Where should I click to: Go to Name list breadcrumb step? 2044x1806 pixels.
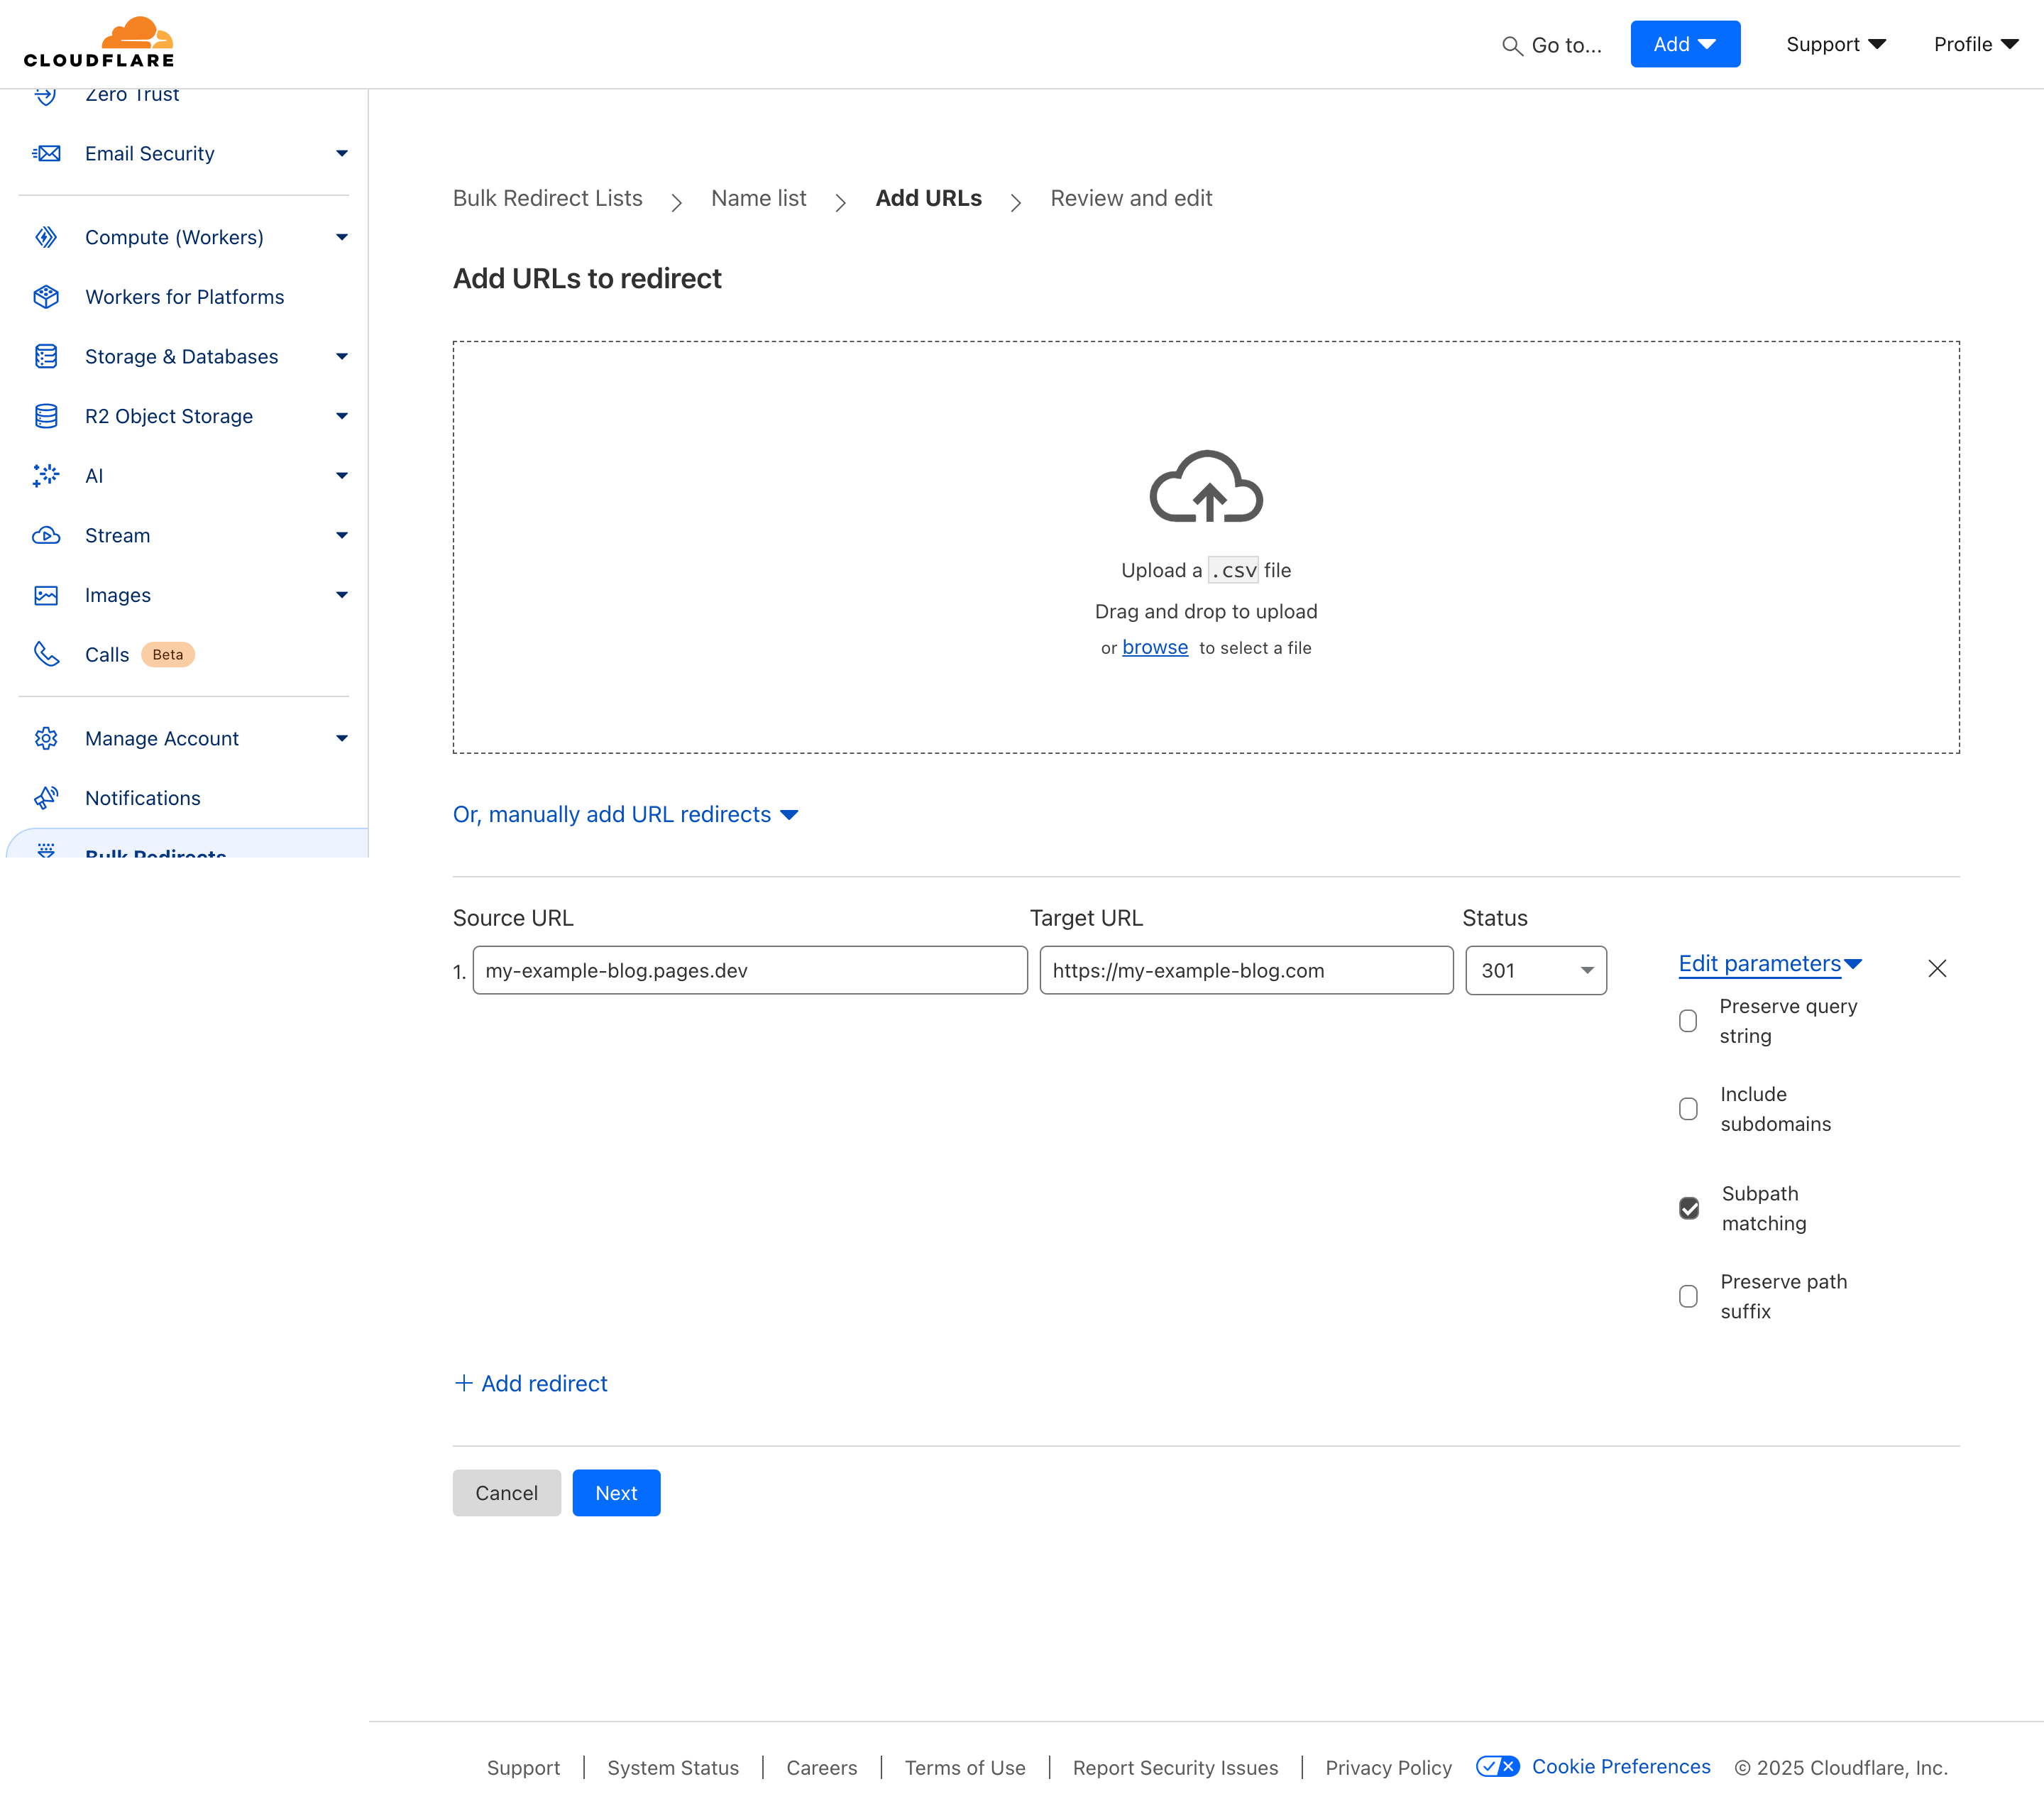[758, 198]
